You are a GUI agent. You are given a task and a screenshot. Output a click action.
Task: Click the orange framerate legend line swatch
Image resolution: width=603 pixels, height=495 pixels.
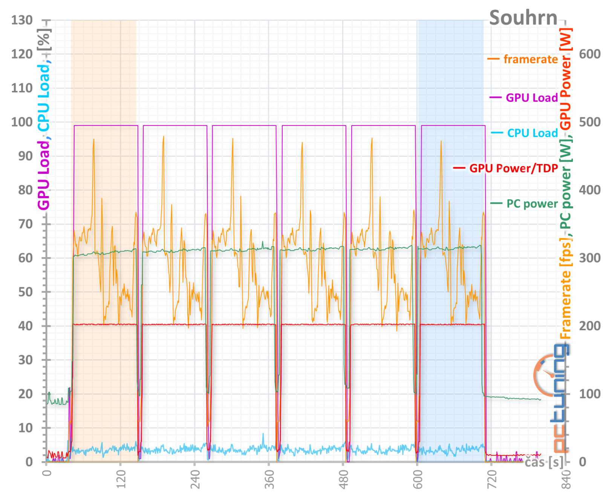(493, 59)
